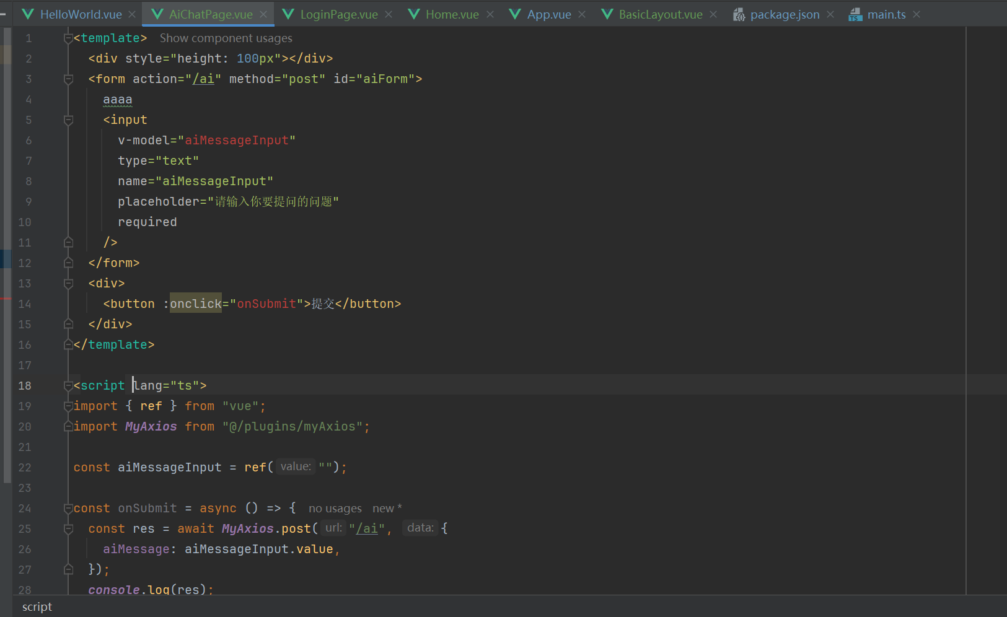Click the 'onSubmit' handler value on line 14

click(266, 304)
